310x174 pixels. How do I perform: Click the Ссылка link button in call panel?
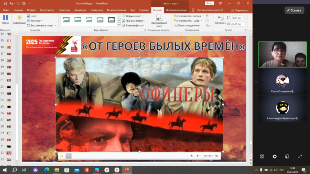[294, 10]
